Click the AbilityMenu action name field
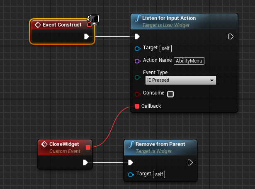Viewport: 255px width, 189px height. pos(189,61)
